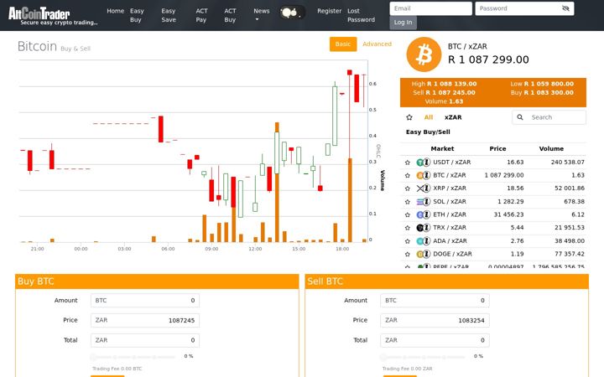Screen dimensions: 604x377
Task: Go to ACT Buy
Action: pos(230,15)
